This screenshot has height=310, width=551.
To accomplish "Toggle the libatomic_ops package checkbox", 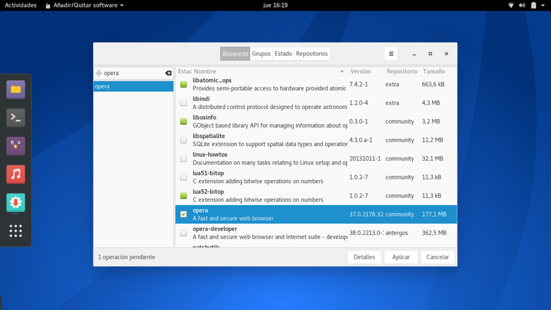I will click(183, 84).
